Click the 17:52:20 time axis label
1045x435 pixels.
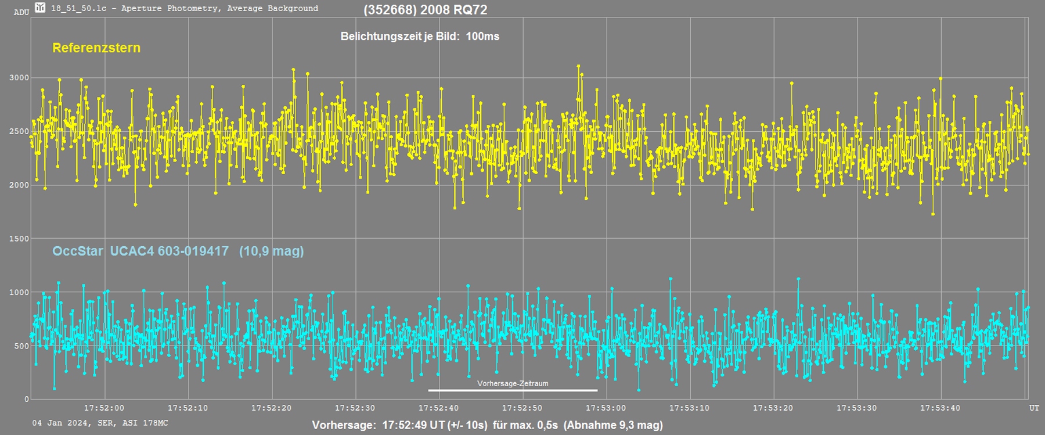pos(271,408)
